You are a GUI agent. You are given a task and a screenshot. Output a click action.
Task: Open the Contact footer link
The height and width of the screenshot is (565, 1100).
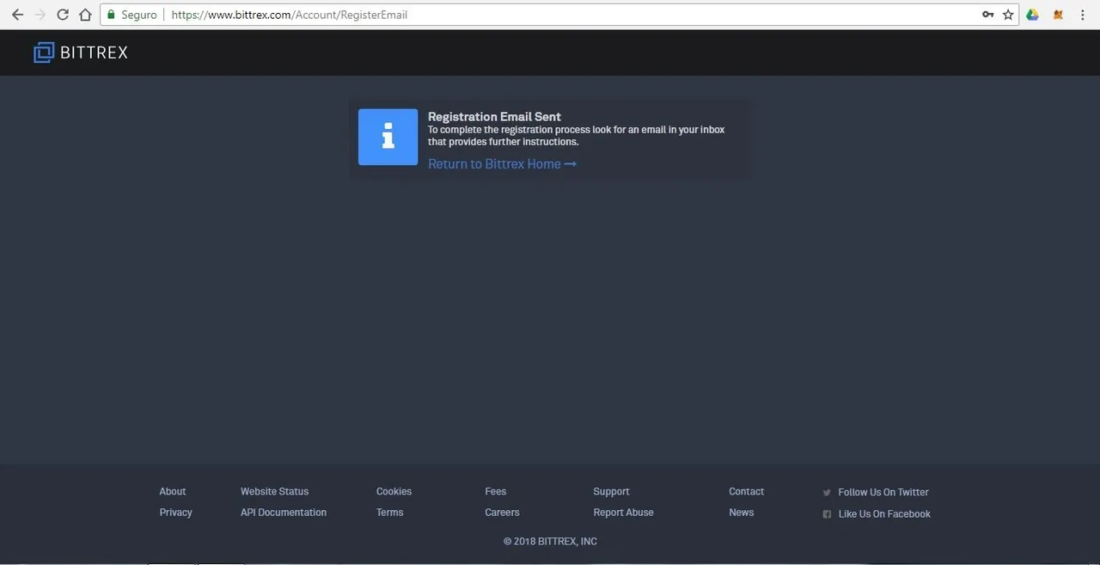(x=746, y=492)
